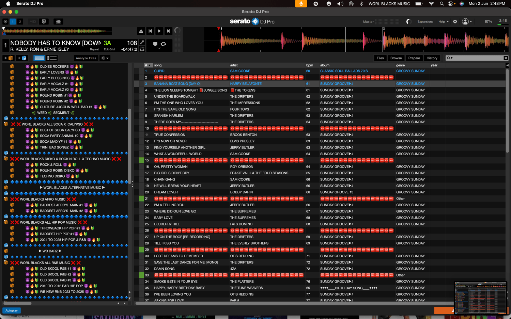Open the track tag edit pencil icon

pos(142,43)
